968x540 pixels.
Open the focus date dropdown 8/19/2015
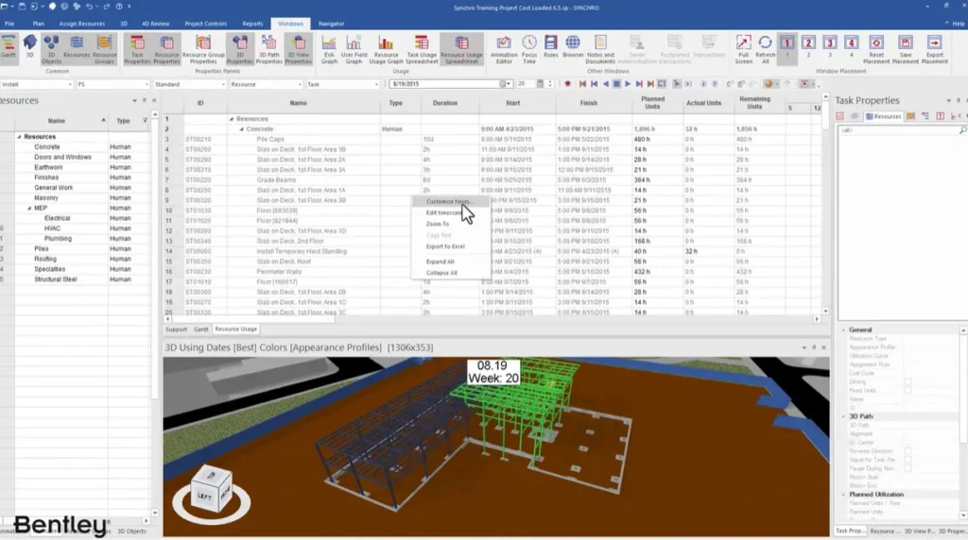tap(508, 84)
